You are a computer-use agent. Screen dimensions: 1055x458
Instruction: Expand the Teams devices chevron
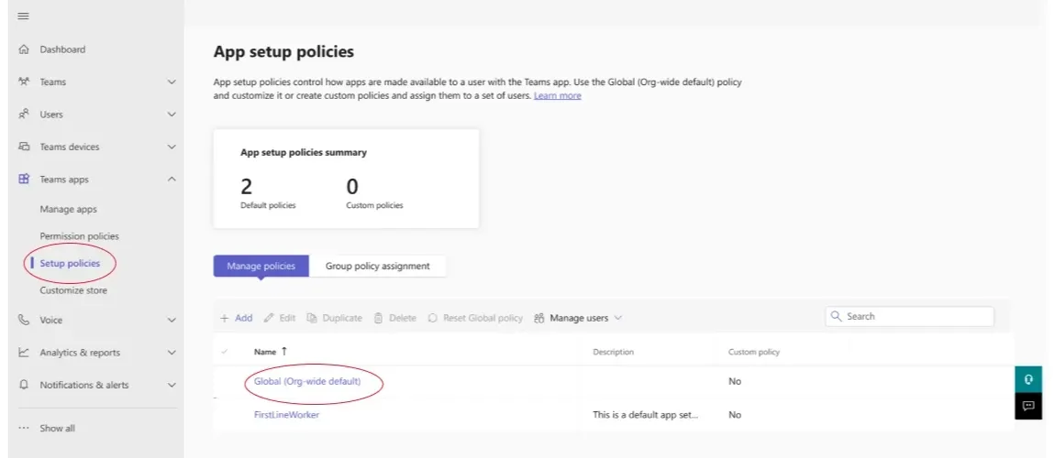[172, 147]
